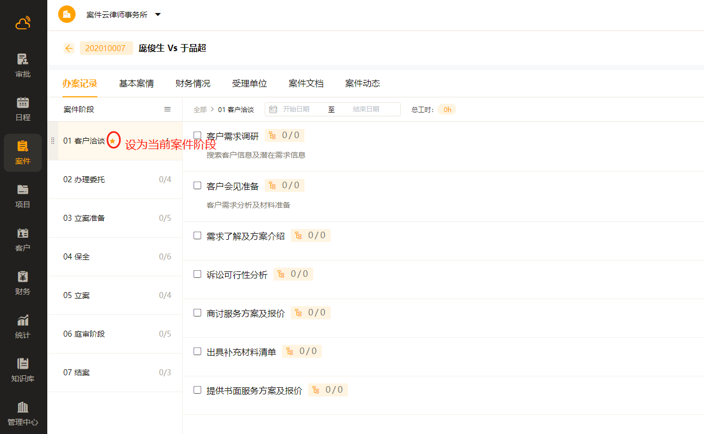Click the star icon next to 01 客户洽谈
This screenshot has height=434, width=704.
[113, 141]
